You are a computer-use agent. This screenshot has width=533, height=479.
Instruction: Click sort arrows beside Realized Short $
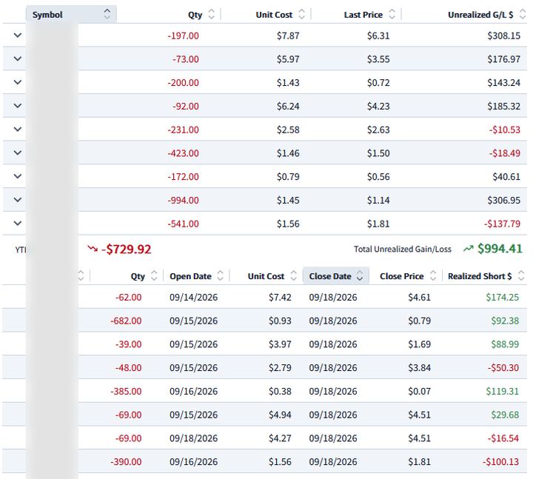521,275
